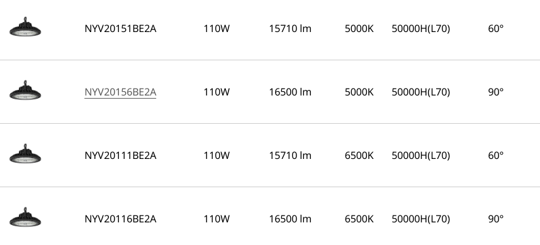Select model number NYV20151BE2A
This screenshot has height=245, width=540.
point(120,28)
